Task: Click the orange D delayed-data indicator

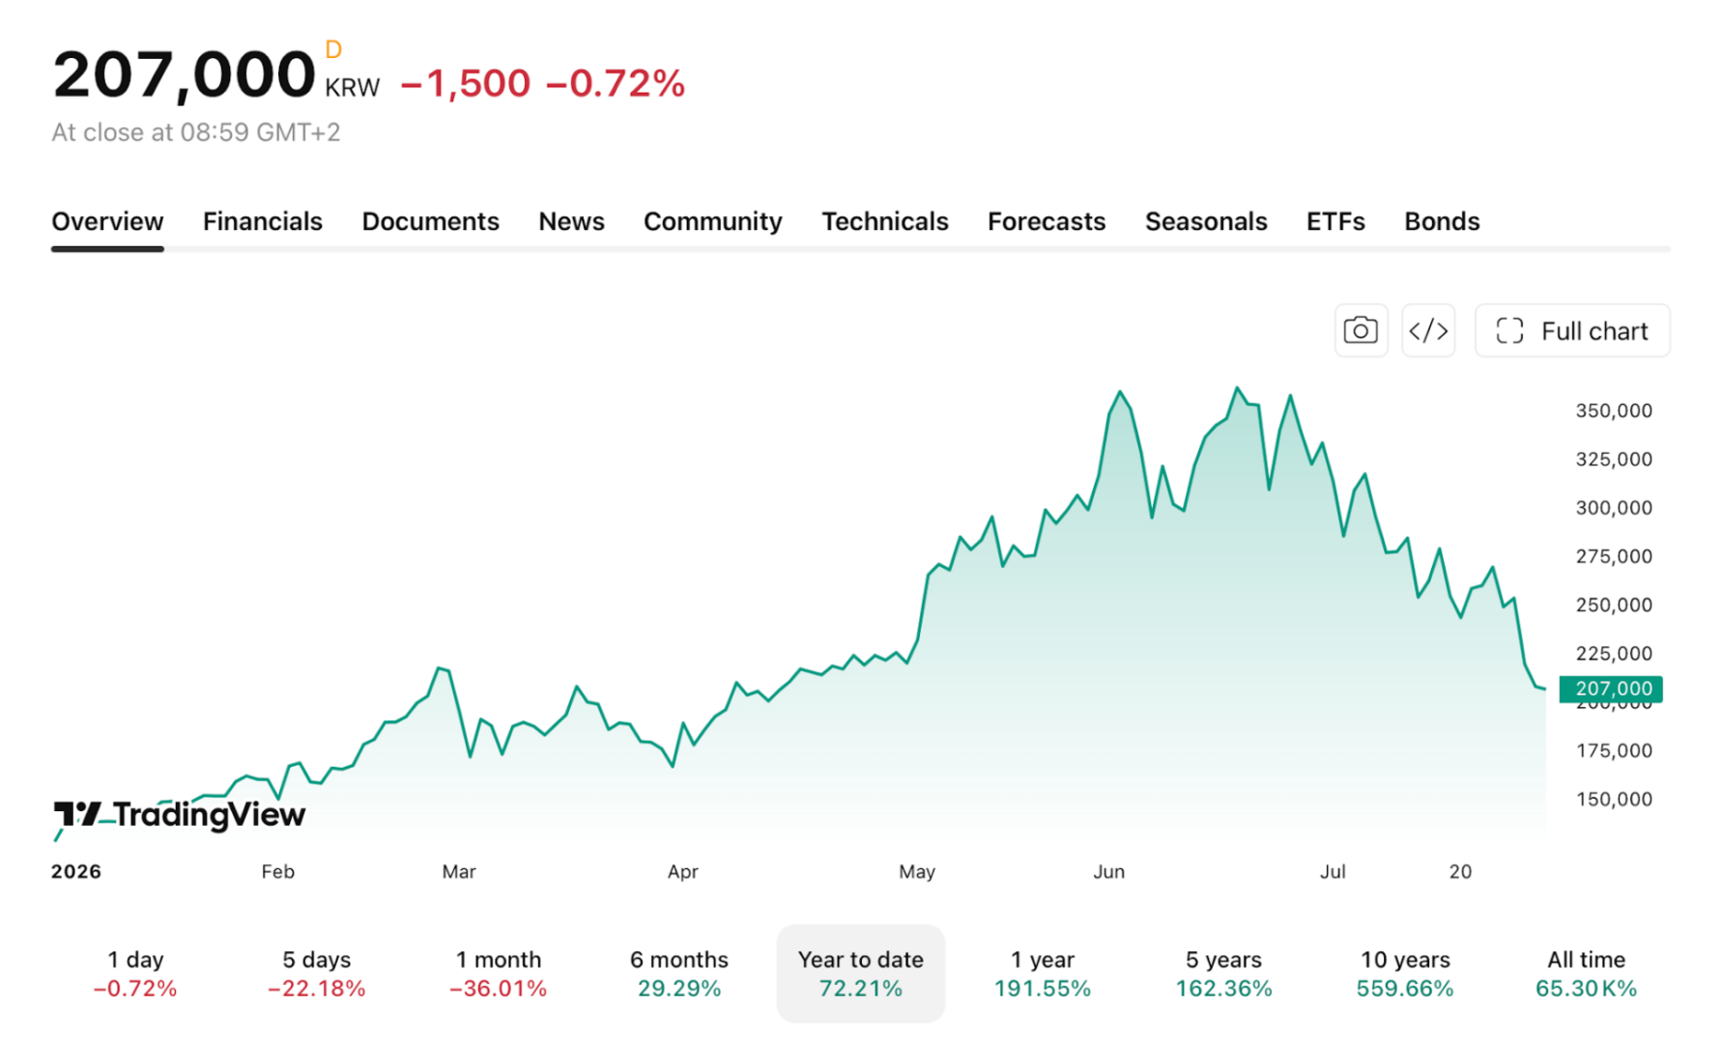Action: (x=333, y=49)
